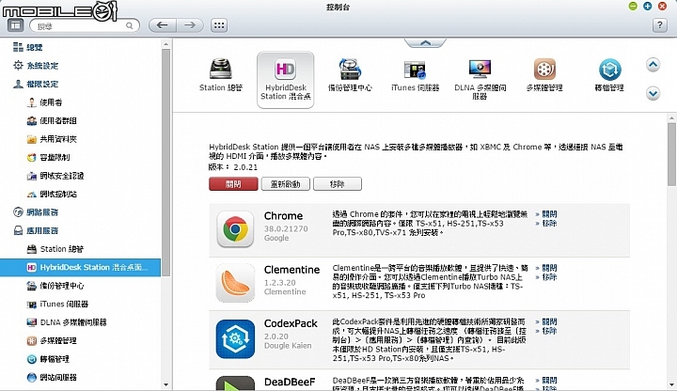Open the grid view of all items

click(219, 25)
